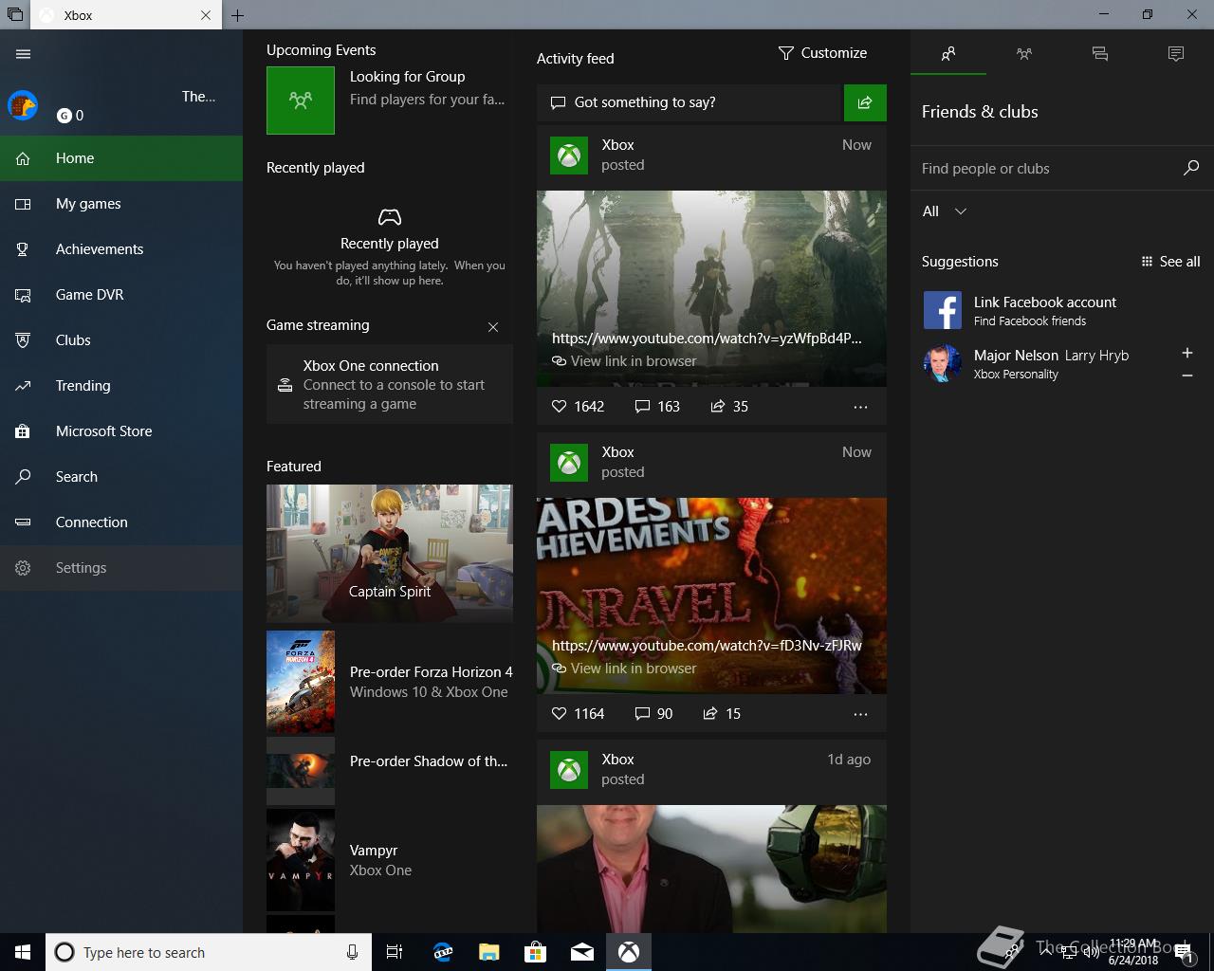Switch to the Activity alerts tab icon
The width and height of the screenshot is (1214, 971).
tap(1176, 54)
